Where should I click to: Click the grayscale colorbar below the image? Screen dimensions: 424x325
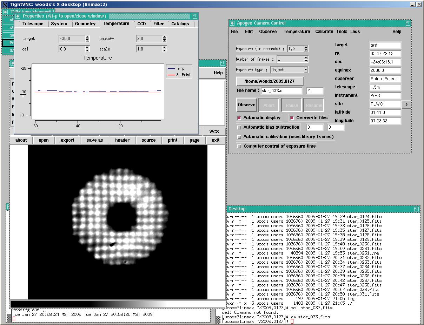[118, 304]
